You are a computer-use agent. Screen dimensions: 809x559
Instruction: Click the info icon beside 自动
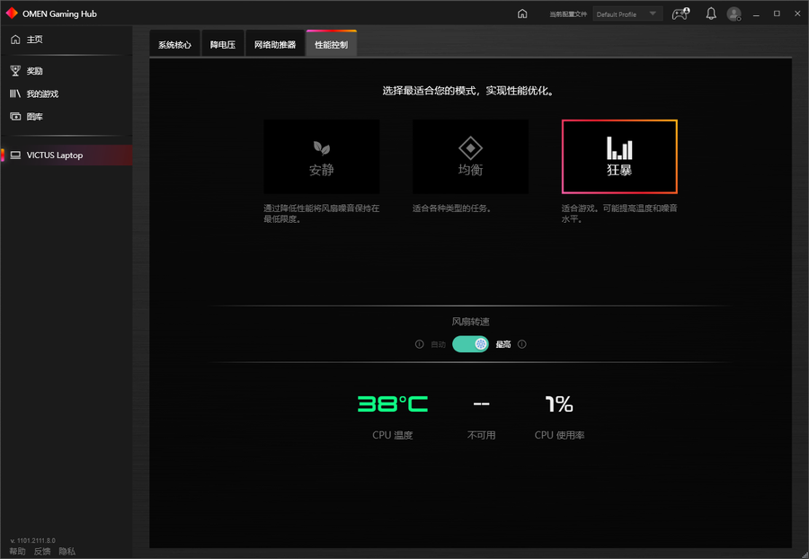pos(419,344)
